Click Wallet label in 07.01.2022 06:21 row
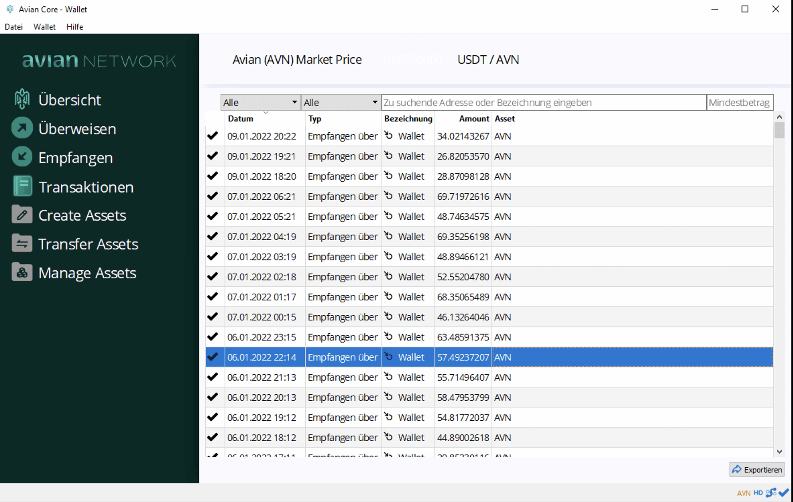This screenshot has width=793, height=502. (x=411, y=197)
